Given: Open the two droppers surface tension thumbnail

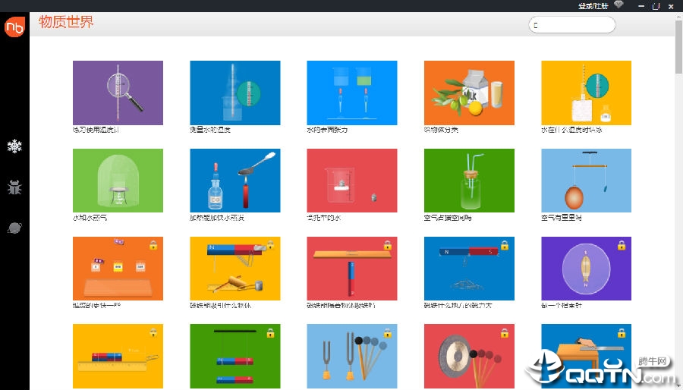Looking at the screenshot, I should pos(352,93).
